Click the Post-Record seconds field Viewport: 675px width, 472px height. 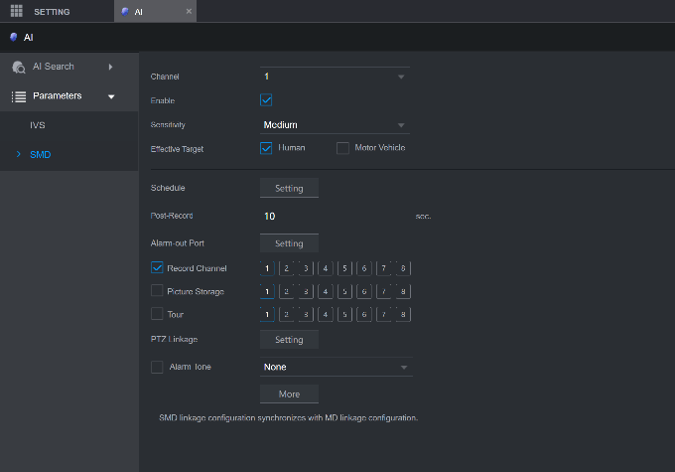click(x=335, y=216)
